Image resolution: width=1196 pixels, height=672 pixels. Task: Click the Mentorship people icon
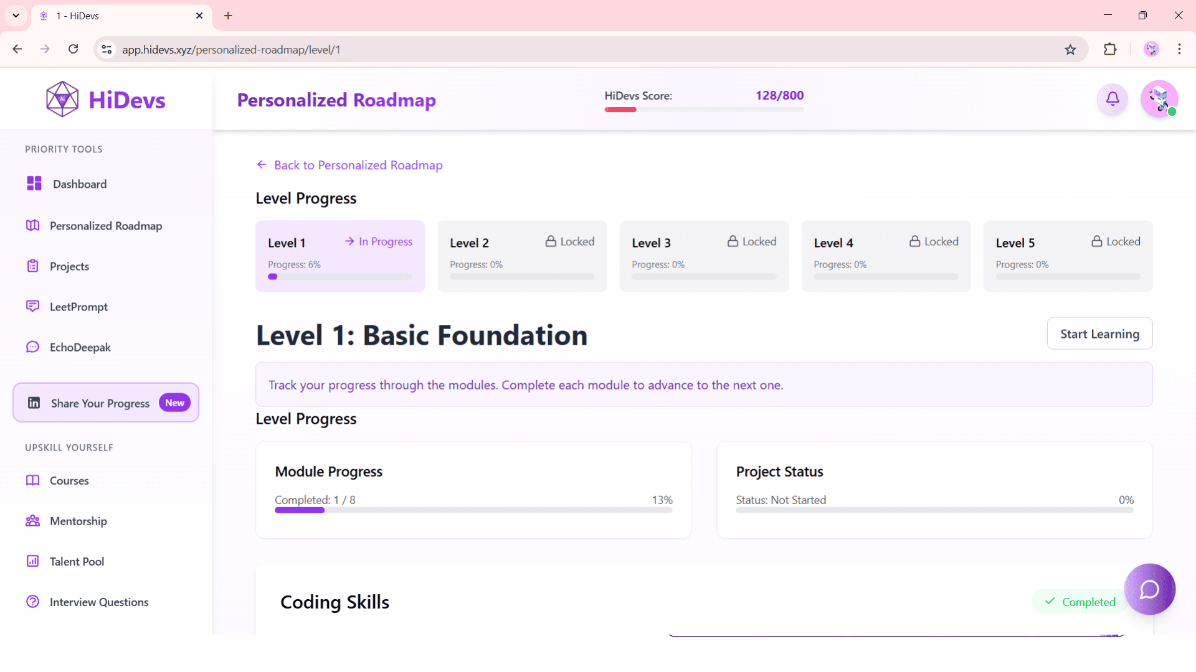[33, 520]
